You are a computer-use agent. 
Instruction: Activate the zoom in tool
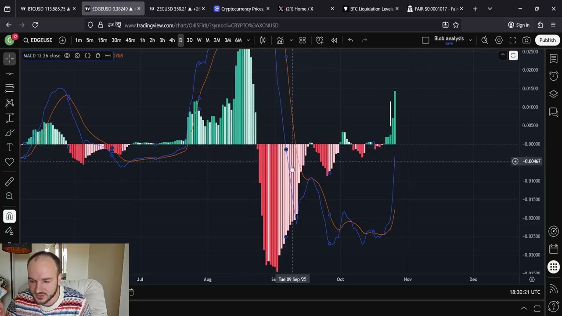(10, 196)
